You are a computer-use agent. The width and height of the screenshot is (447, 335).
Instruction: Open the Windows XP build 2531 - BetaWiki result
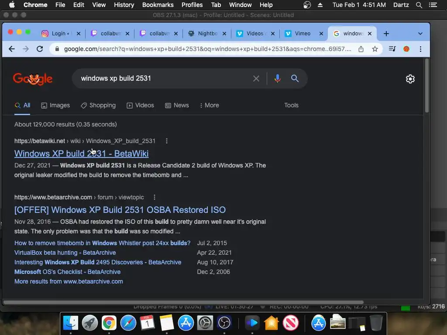click(x=81, y=154)
